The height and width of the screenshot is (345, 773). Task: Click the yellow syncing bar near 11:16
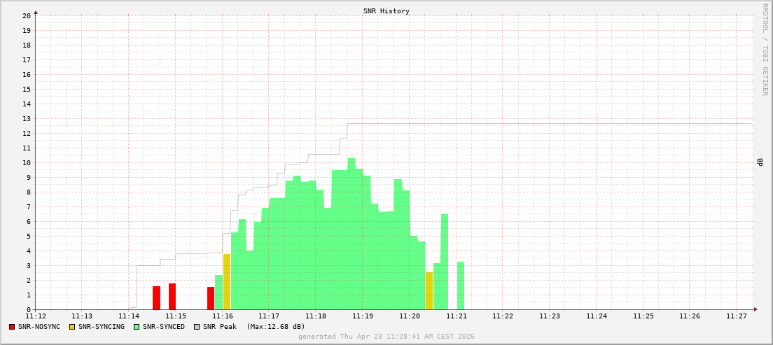[x=227, y=282]
